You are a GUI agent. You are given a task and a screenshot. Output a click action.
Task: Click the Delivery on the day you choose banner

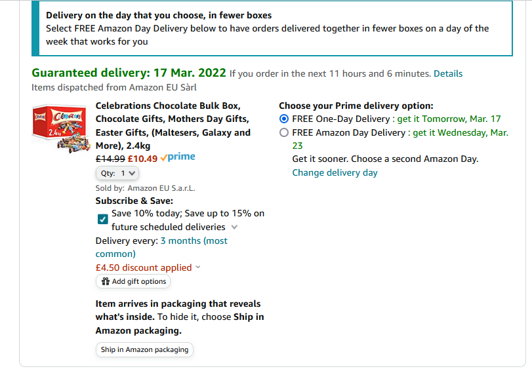tap(272, 28)
